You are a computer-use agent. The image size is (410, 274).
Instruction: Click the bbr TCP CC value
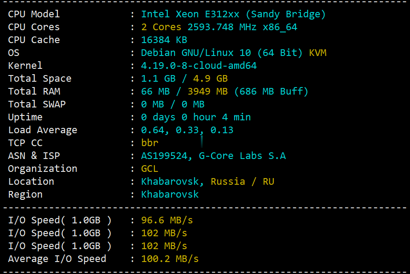[150, 143]
